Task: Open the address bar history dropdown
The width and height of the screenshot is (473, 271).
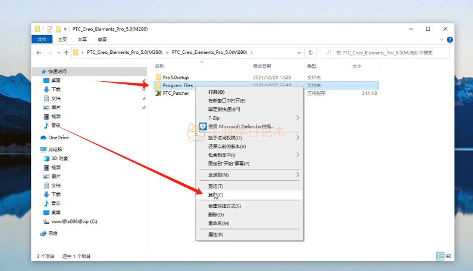Action: coord(299,53)
